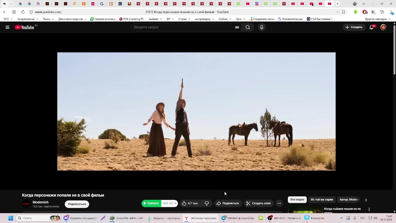396x223 pixels.
Task: Open Windows Start menu
Action: click(11, 218)
